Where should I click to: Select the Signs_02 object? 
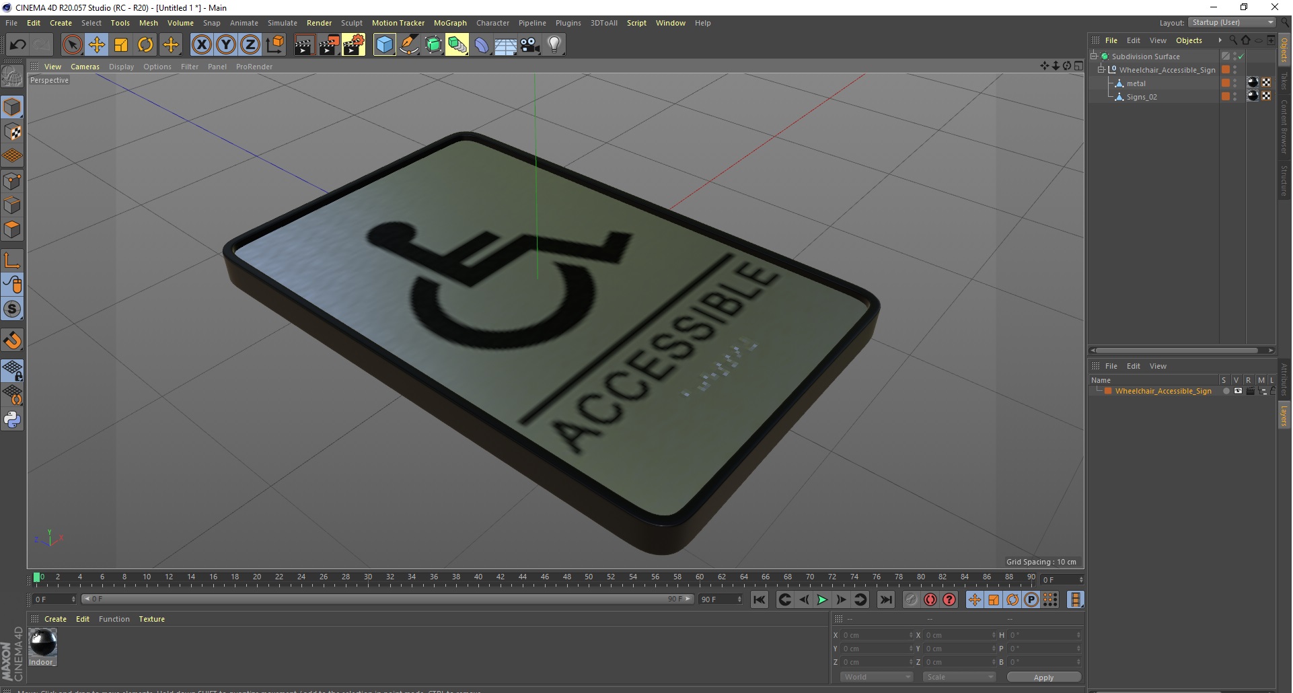pos(1142,97)
